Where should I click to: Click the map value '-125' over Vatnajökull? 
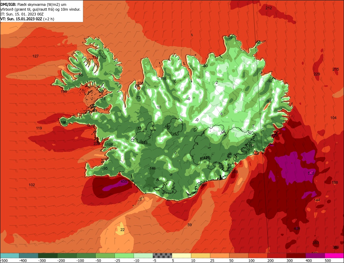[206, 158]
